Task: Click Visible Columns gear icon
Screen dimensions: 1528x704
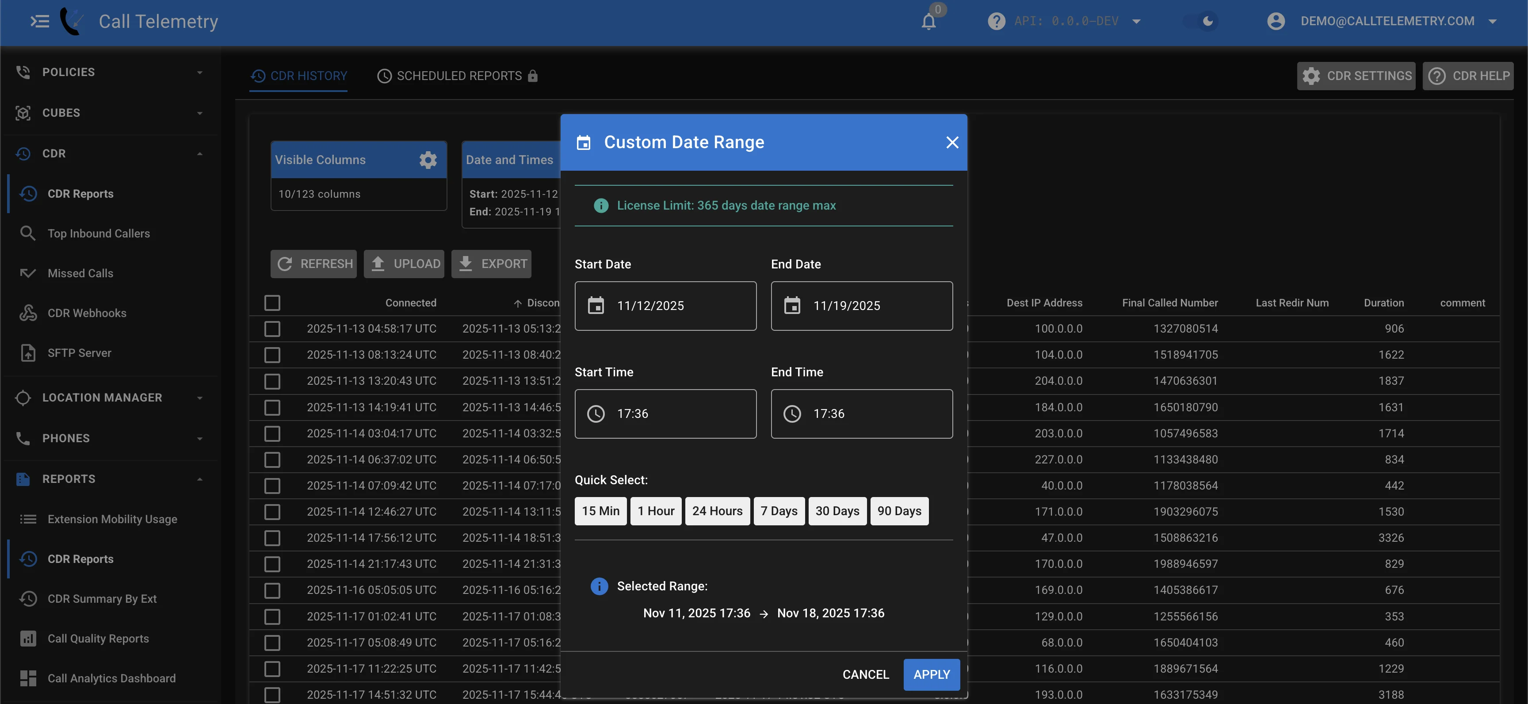Action: [428, 160]
